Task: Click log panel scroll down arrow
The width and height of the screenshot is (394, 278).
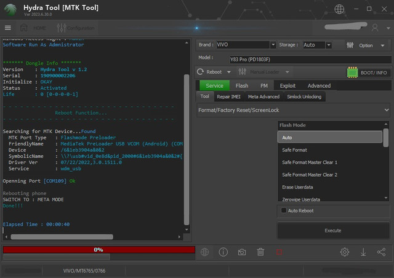Action: 187,230
